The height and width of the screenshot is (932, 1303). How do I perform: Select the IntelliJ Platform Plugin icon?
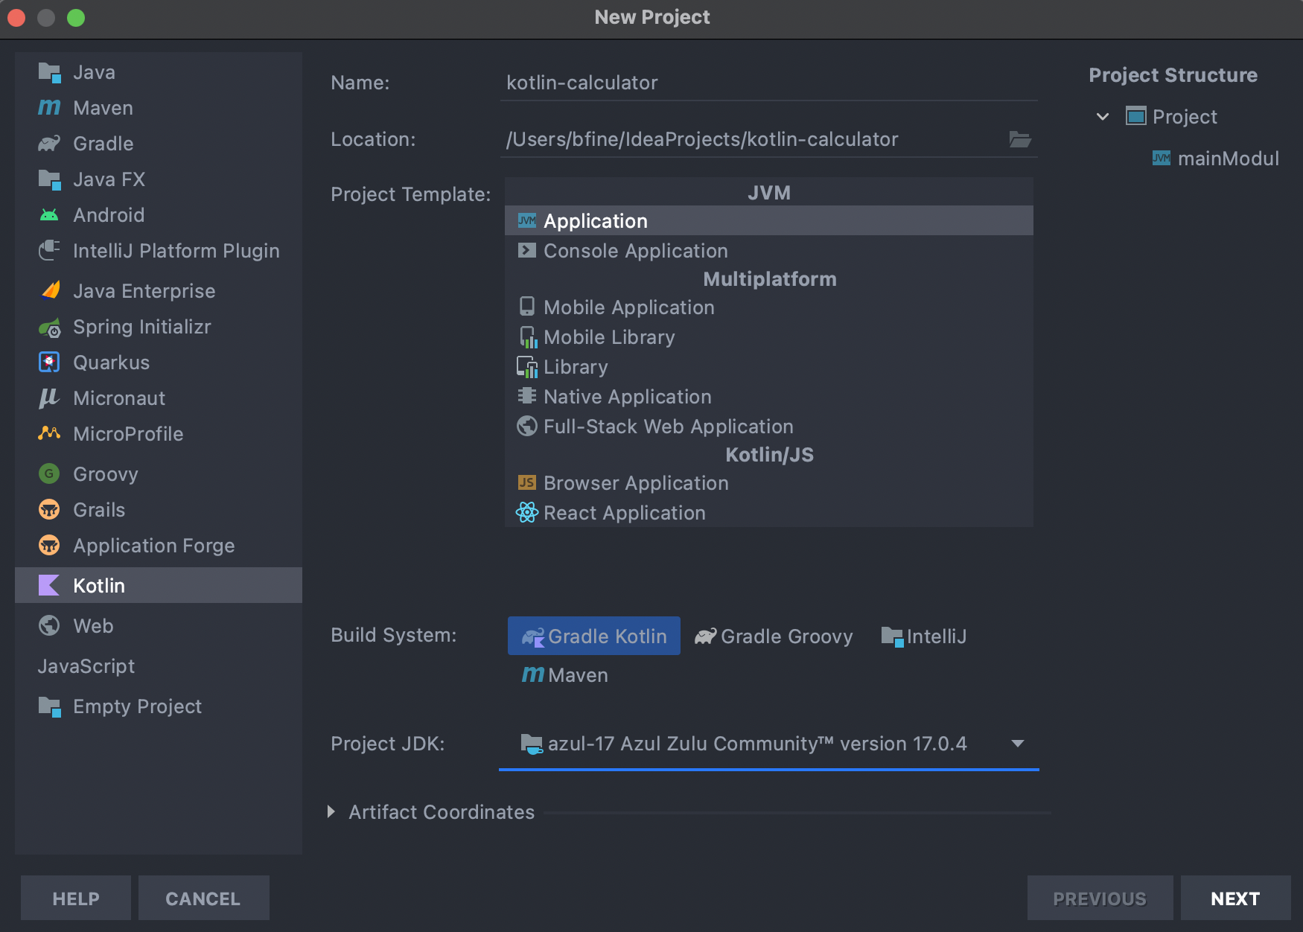coord(49,251)
